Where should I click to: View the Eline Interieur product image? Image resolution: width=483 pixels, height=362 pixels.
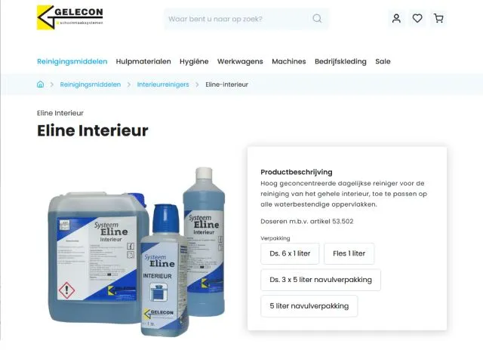tap(137, 252)
